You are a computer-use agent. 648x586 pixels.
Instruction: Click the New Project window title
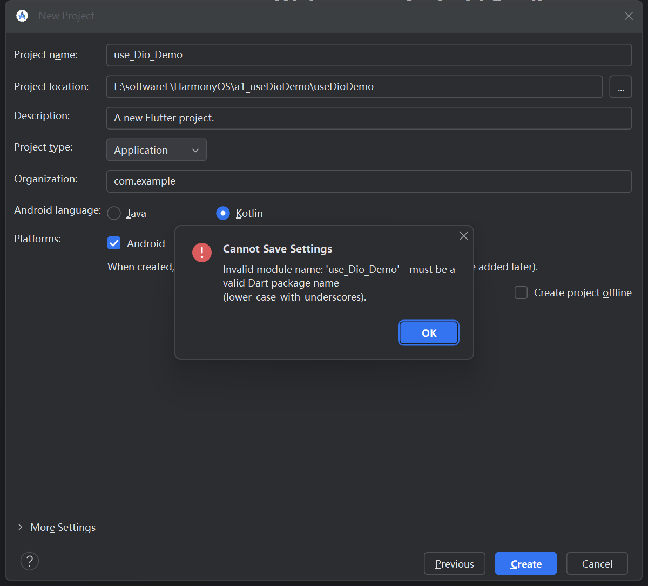coord(66,16)
